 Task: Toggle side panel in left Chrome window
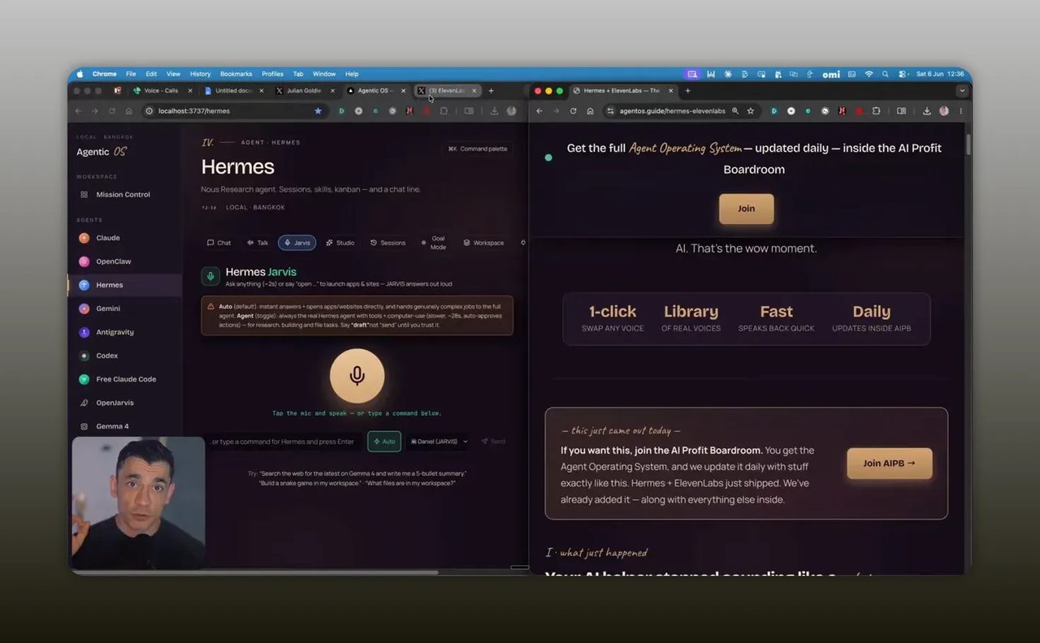click(469, 110)
